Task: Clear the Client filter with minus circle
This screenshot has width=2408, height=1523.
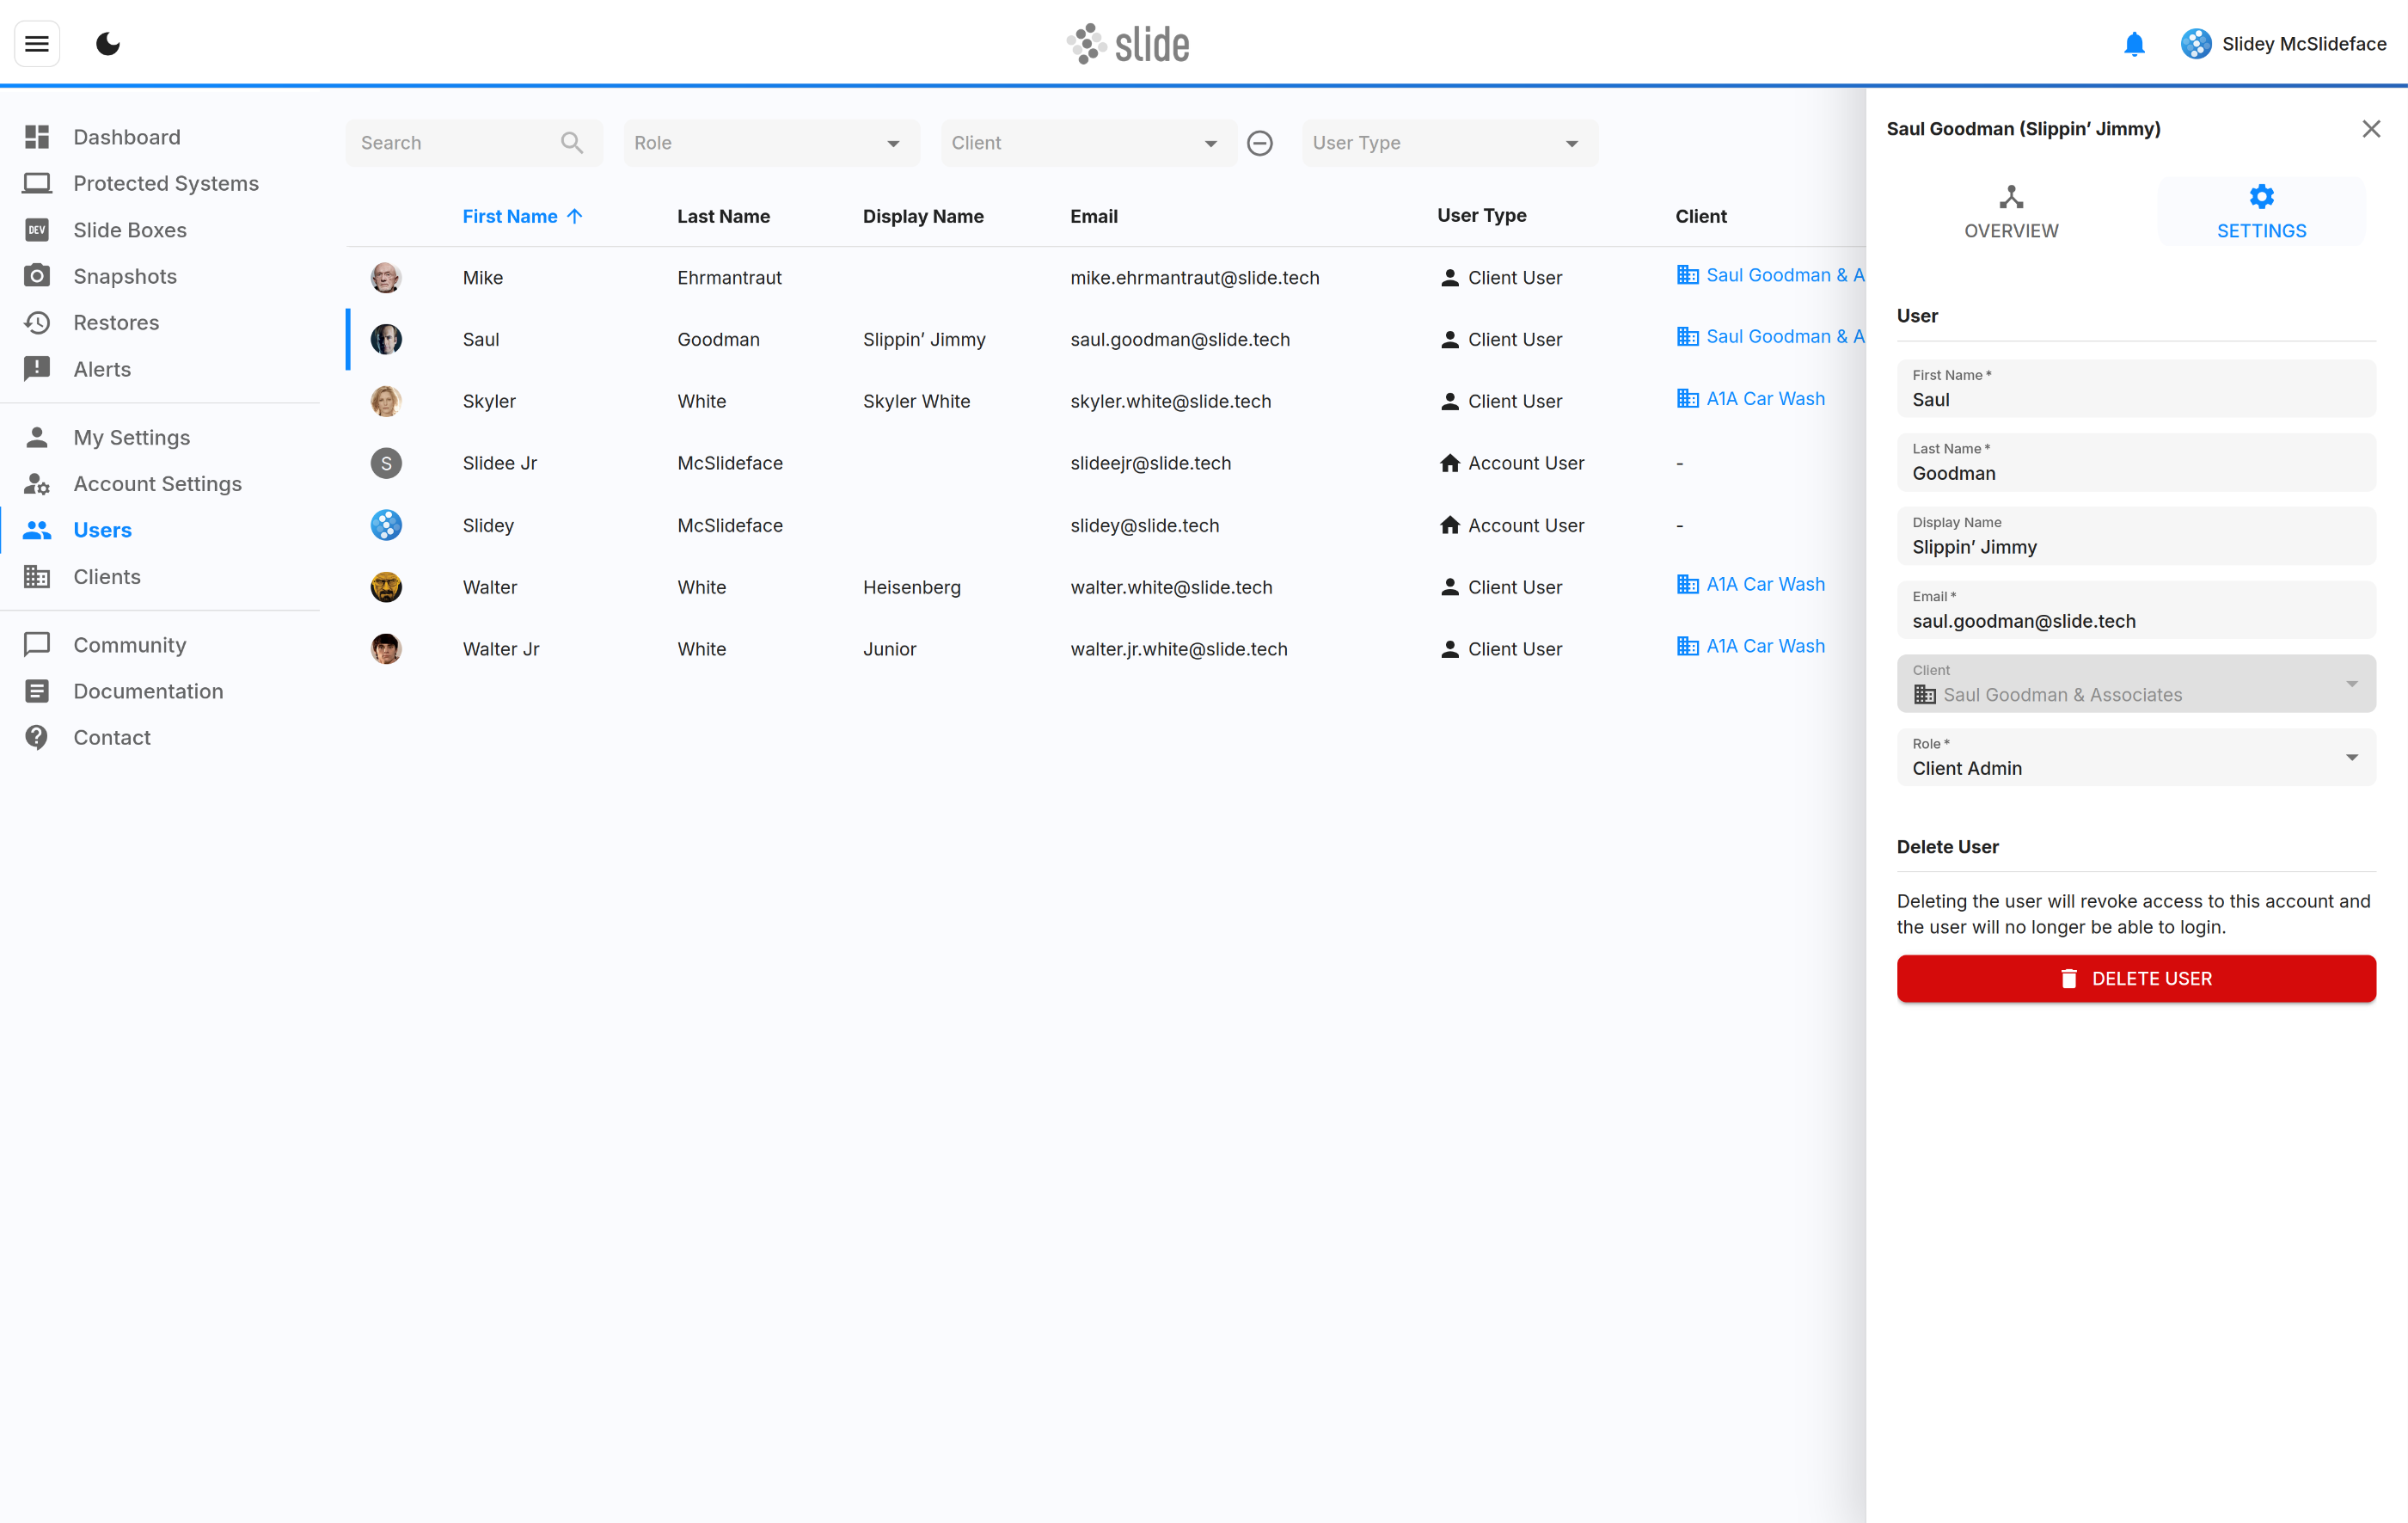Action: point(1260,143)
